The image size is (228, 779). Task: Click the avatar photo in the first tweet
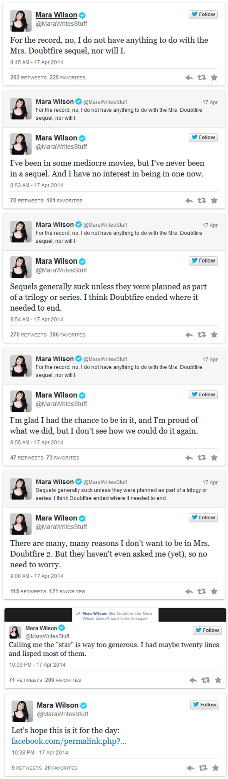(x=21, y=21)
